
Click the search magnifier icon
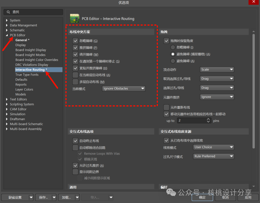(8, 12)
